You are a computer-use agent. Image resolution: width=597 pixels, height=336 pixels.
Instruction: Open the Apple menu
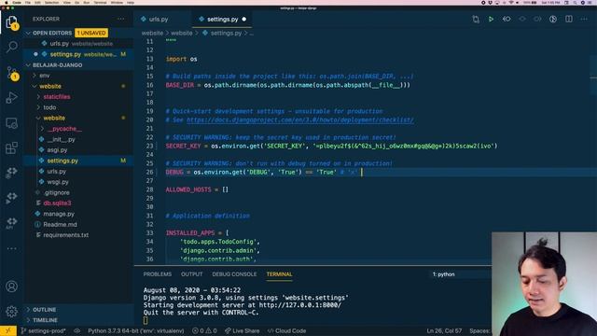pos(7,2)
